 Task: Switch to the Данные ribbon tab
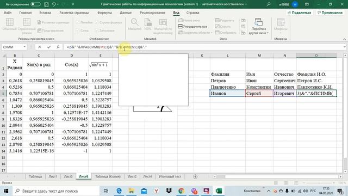pyautogui.click(x=126, y=13)
